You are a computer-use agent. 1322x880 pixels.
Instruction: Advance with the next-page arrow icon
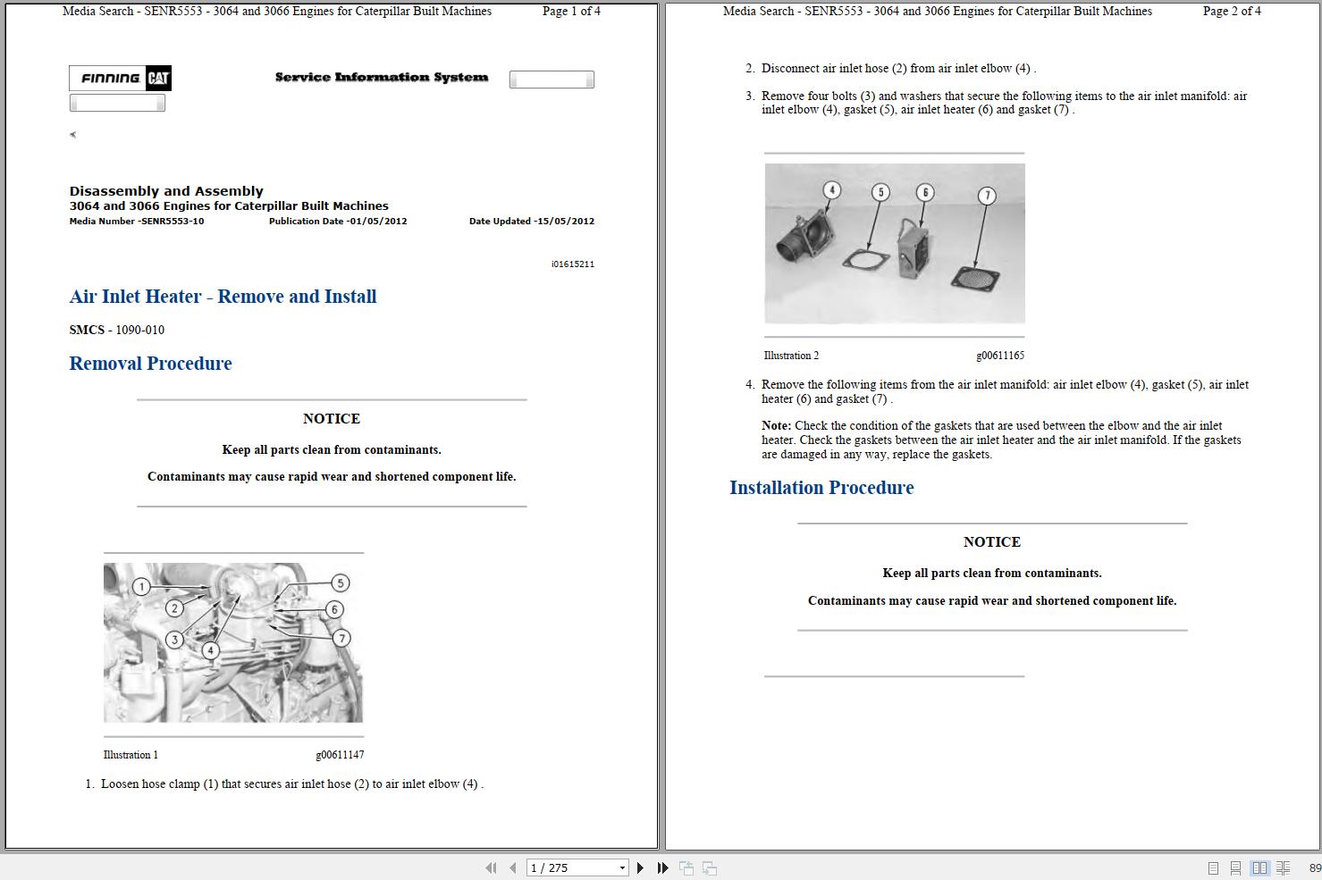coord(640,867)
